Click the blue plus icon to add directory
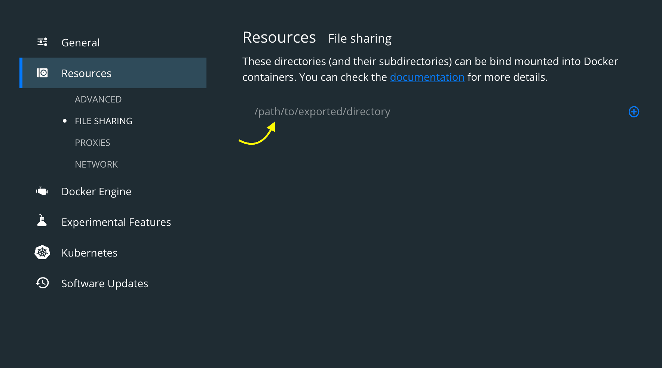The image size is (662, 368). [x=634, y=112]
